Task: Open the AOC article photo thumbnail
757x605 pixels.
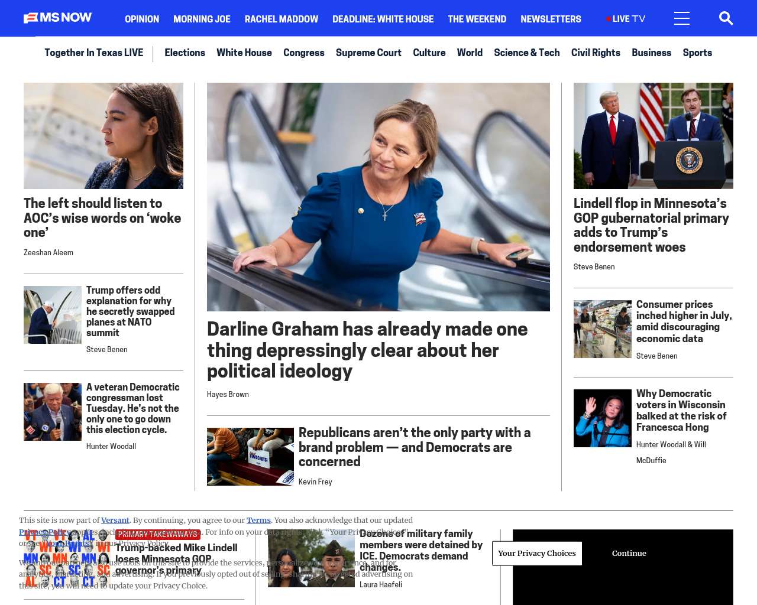Action: tap(103, 136)
